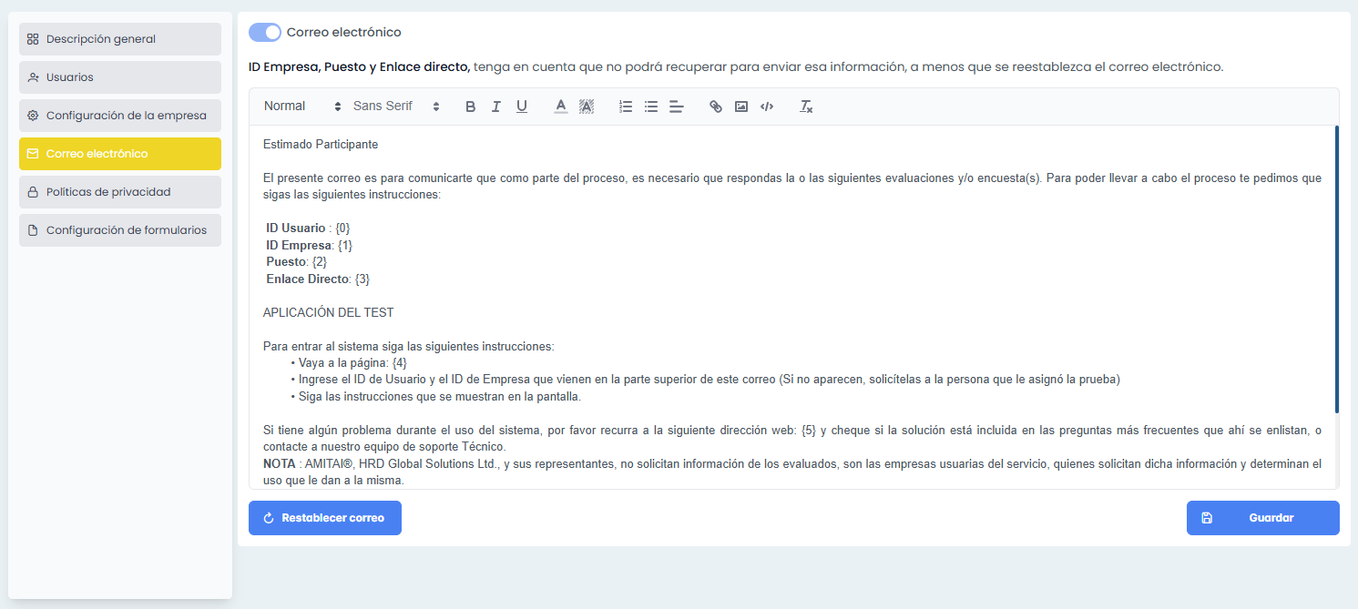Open the text alignment dropdown

(x=677, y=107)
